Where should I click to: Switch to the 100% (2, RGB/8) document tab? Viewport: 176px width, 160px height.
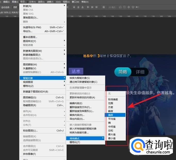tap(10, 12)
